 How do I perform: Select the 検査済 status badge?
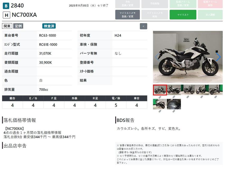[49, 26]
